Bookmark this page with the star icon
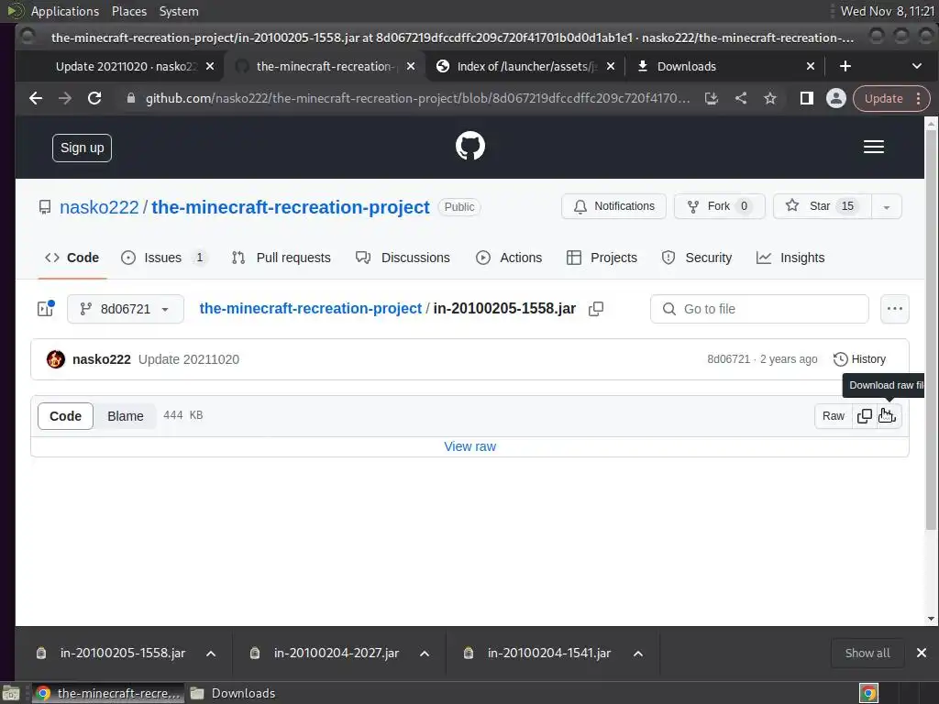The width and height of the screenshot is (939, 704). (770, 98)
